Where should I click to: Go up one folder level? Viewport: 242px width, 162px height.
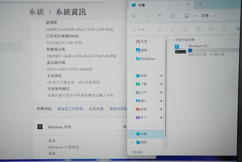pyautogui.click(x=160, y=16)
